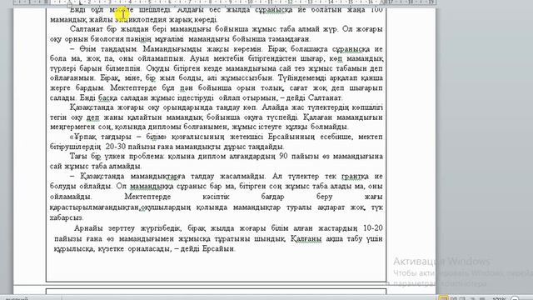This screenshot has height=300, width=533.
Task: Click the word "Тағы"
Action: pos(78,157)
